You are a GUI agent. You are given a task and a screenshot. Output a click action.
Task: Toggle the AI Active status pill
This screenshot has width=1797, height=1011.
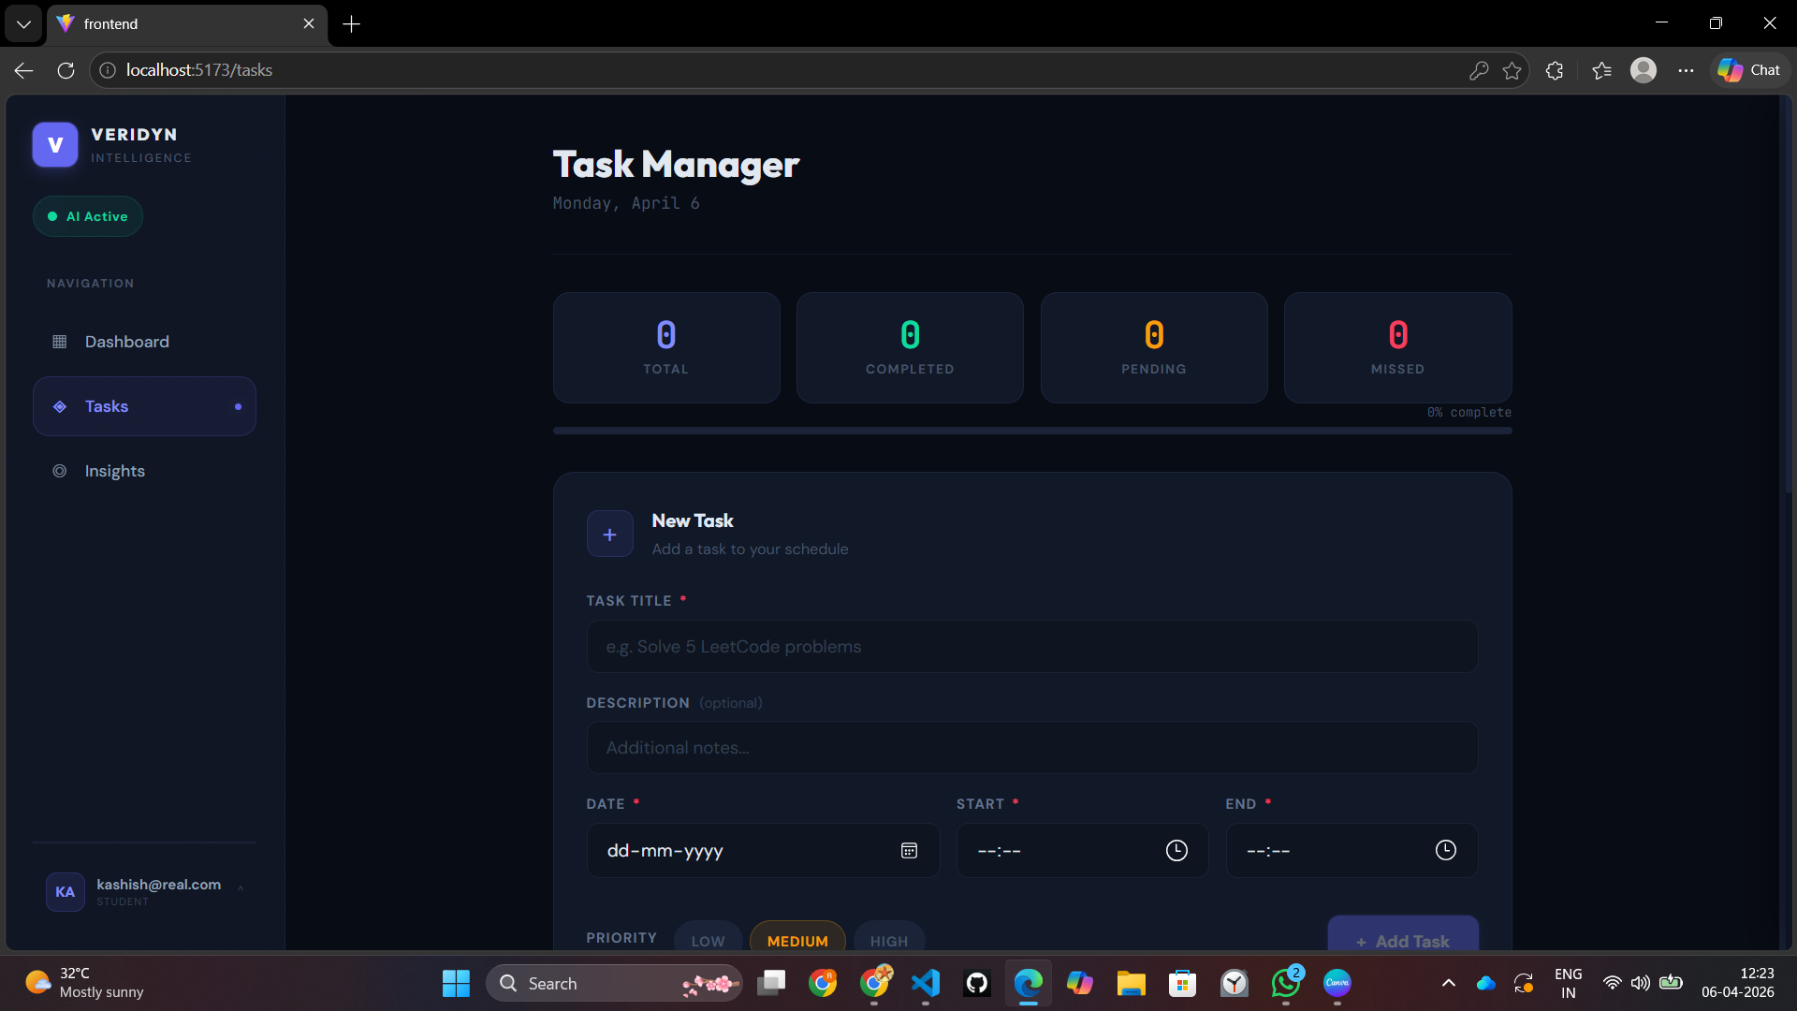pyautogui.click(x=88, y=216)
